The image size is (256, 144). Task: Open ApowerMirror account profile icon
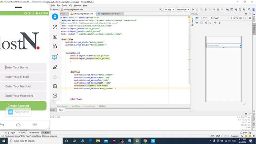coord(55,17)
